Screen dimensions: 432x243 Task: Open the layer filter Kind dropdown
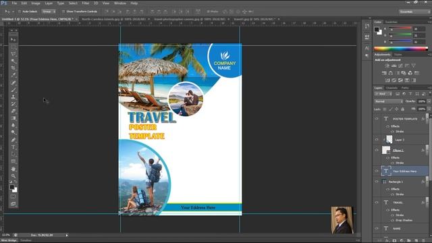pyautogui.click(x=383, y=94)
